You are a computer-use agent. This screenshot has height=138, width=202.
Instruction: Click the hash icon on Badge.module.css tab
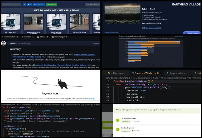point(167,73)
